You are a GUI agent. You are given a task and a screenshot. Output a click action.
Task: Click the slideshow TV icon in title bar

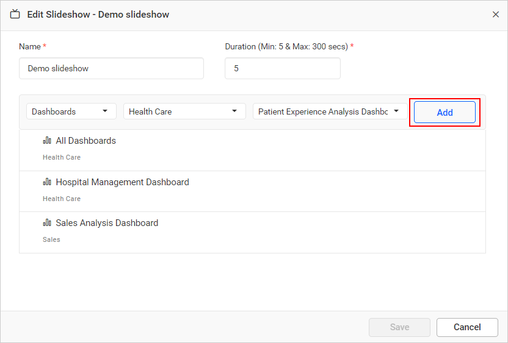[x=15, y=14]
